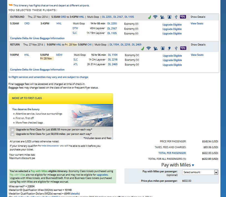Click the outbound satellite TV icon

click(162, 17)
